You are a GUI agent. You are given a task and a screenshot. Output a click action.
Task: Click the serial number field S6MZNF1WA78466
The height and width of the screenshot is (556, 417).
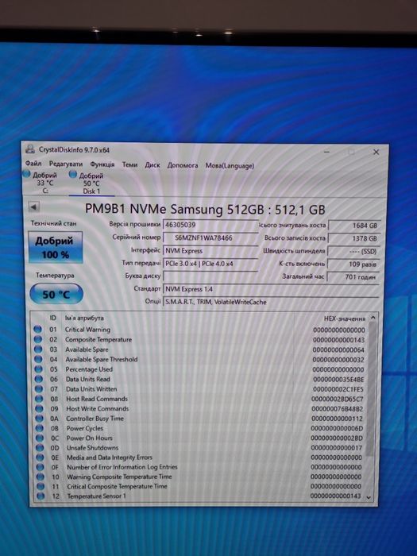click(x=210, y=237)
